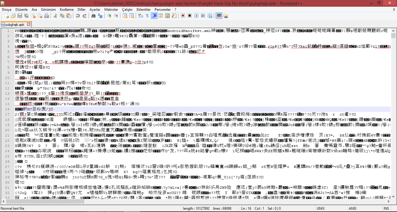Undo the last action via toolbar

[x=78, y=16]
